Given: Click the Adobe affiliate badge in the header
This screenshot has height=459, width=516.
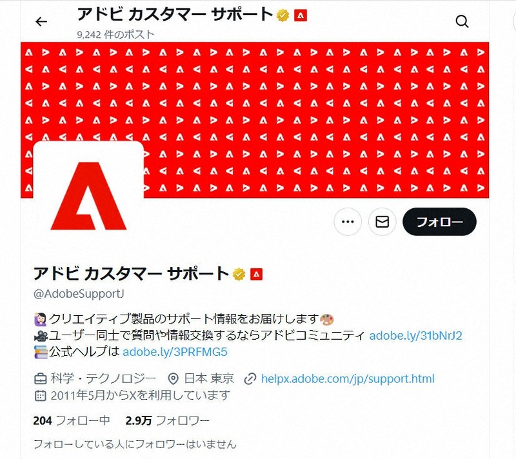Looking at the screenshot, I should click(301, 15).
